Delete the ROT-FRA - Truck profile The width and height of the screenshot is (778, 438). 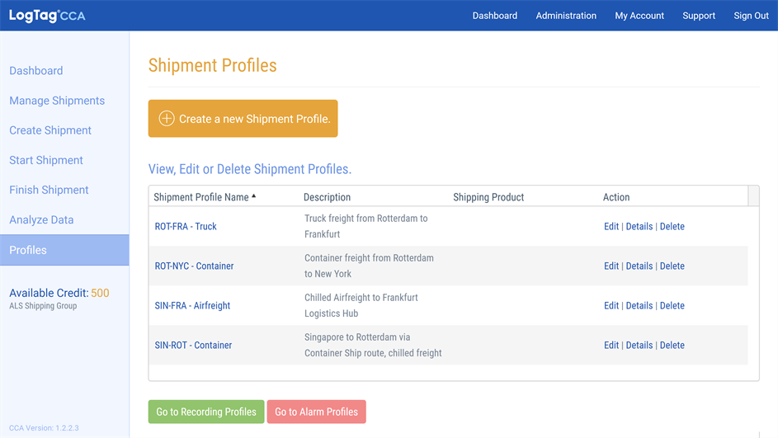click(672, 226)
